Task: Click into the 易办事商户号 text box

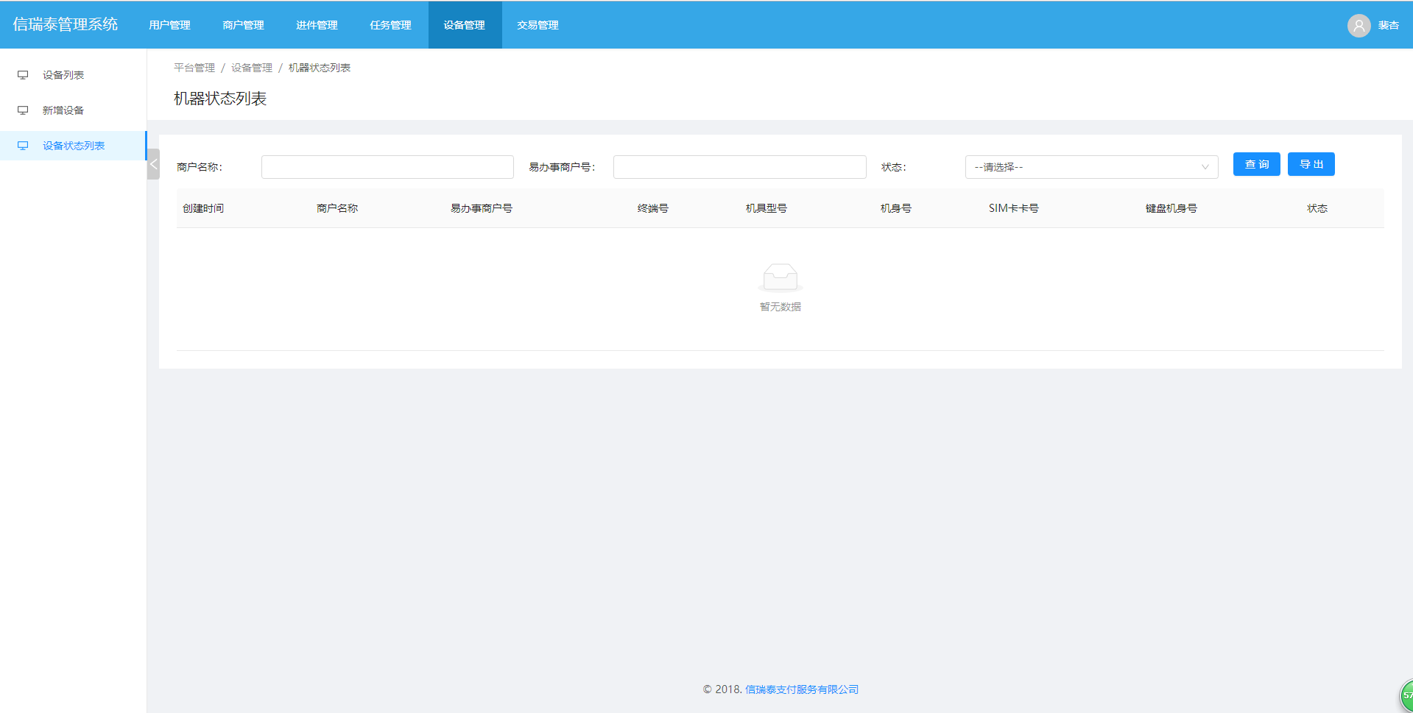Action: point(739,167)
